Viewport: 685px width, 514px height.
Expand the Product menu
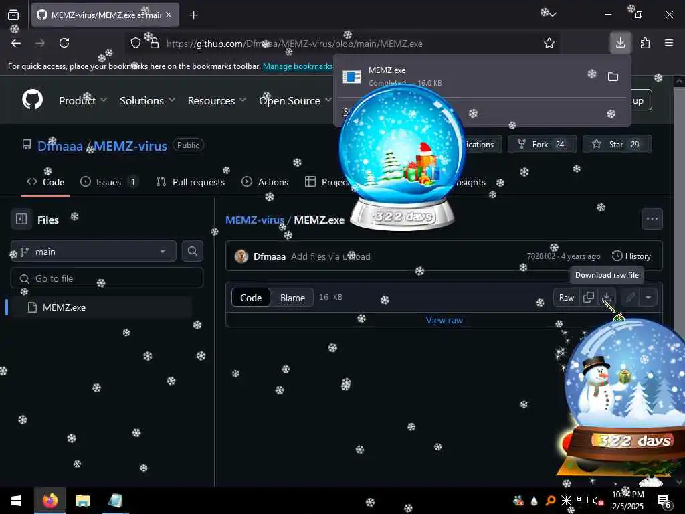pos(83,100)
